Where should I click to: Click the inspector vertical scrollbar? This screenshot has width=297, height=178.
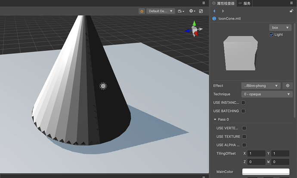pyautogui.click(x=294, y=71)
